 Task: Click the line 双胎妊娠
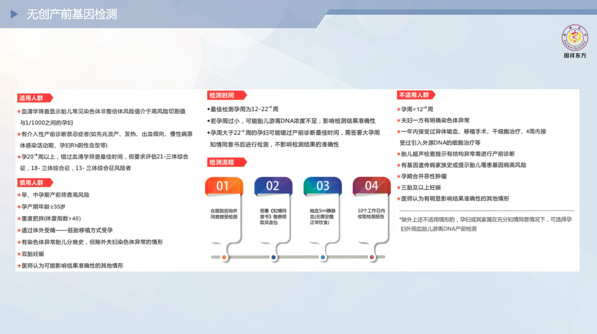31,254
